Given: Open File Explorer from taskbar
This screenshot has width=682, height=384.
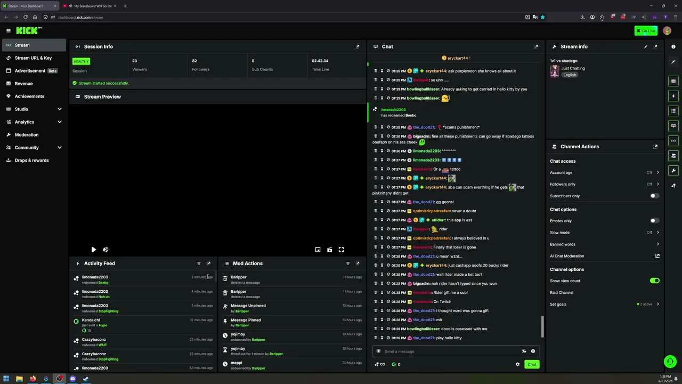Looking at the screenshot, I should click(x=19, y=379).
